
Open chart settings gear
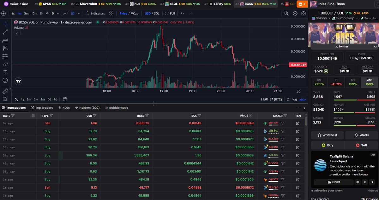295,14
